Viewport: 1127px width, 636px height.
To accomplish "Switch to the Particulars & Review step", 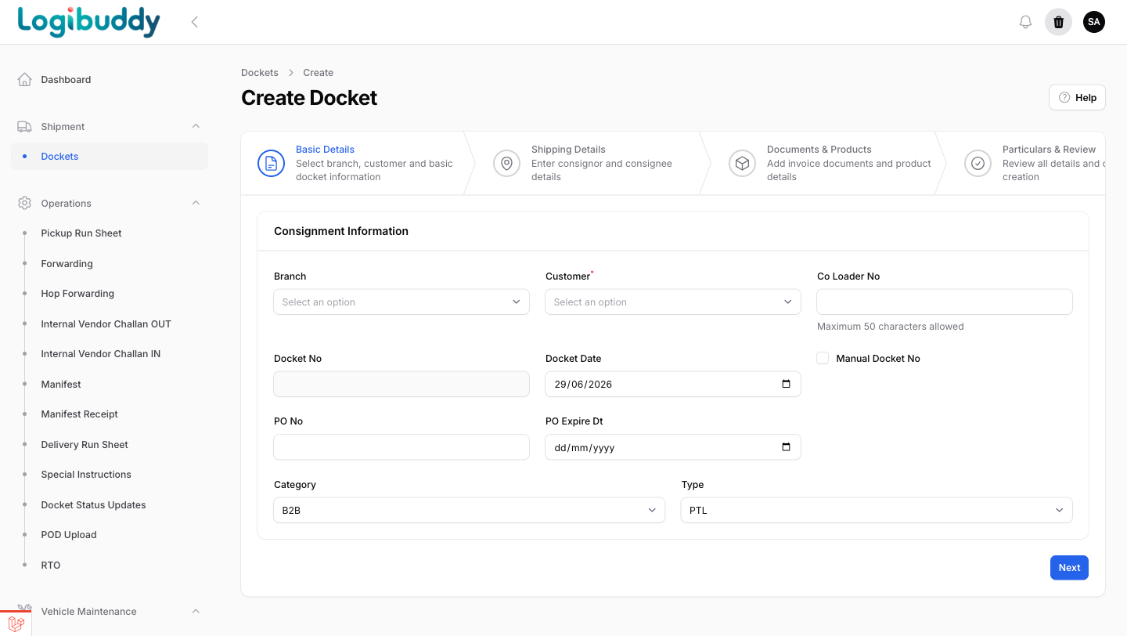I will (x=1027, y=163).
